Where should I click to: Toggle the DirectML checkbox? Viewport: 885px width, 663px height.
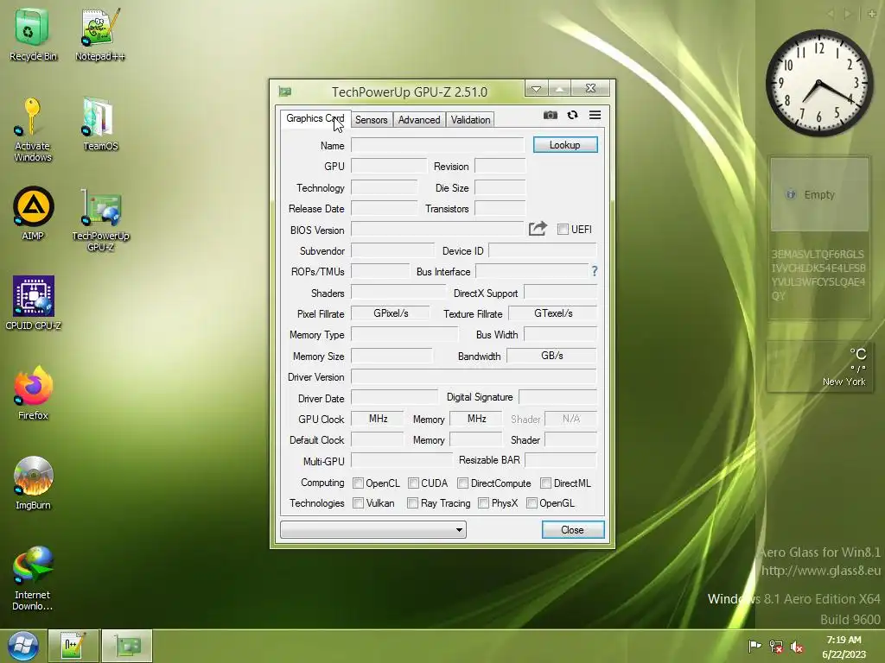546,483
